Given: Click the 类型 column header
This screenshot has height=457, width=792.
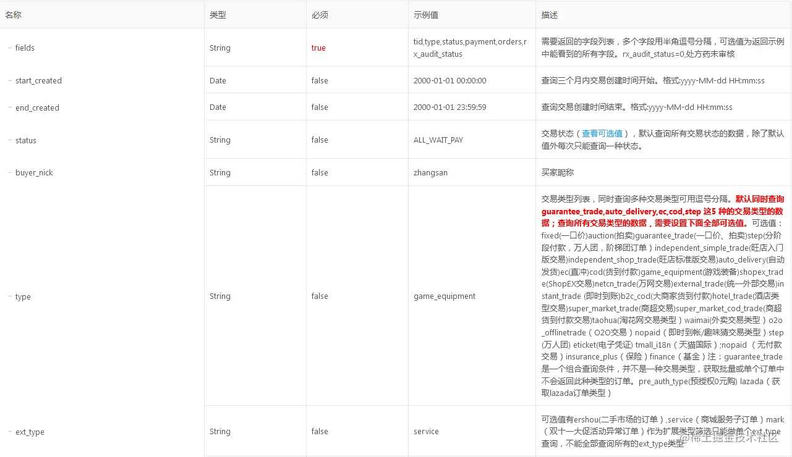Looking at the screenshot, I should 218,14.
